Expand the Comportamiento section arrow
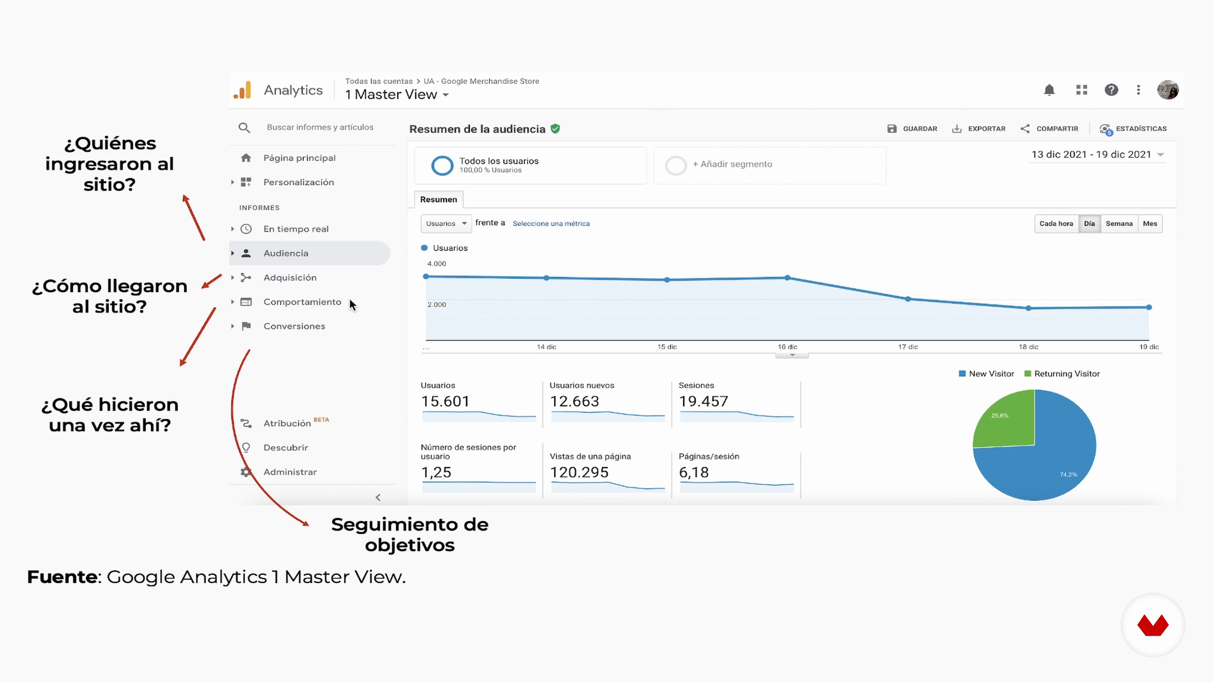The image size is (1213, 682). pos(232,302)
